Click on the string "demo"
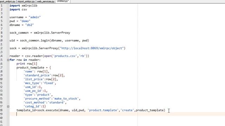Screen dimensions: 225x126 click(25, 21)
